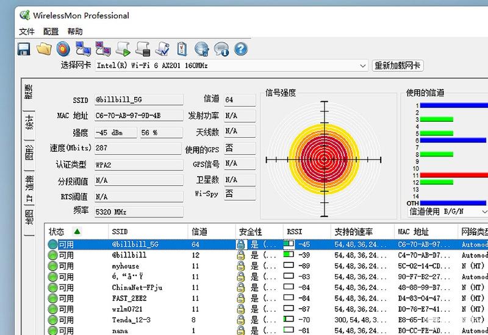Click the 认证类型 field showing WPA2

[139, 164]
